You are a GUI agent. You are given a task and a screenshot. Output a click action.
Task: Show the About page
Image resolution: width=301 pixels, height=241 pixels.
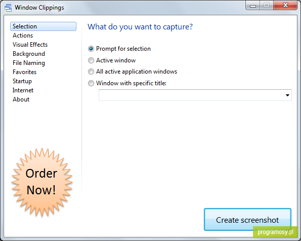click(x=21, y=99)
